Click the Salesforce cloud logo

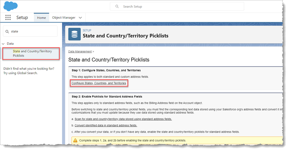(10, 6)
